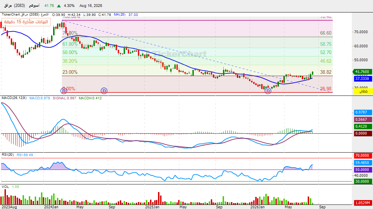This screenshot has width=373, height=209.
Task: Click the green up-triangle next to 4.30%
Action: click(x=59, y=6)
